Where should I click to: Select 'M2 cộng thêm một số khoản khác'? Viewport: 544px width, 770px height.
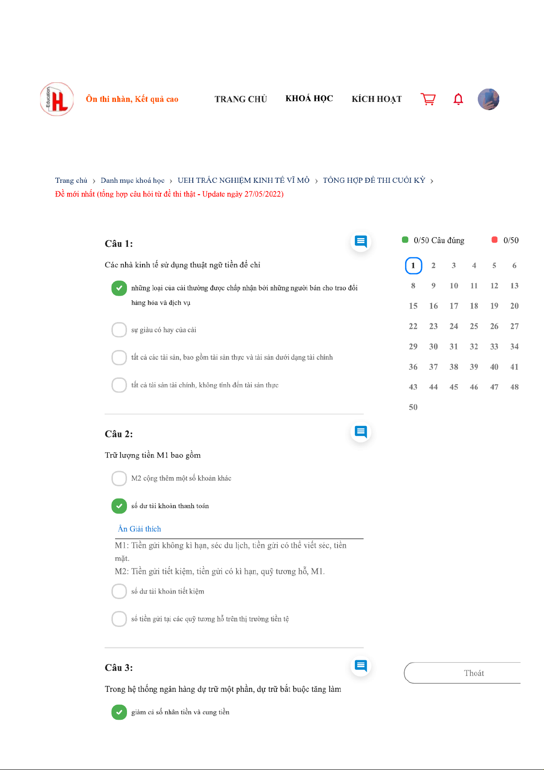pos(119,478)
